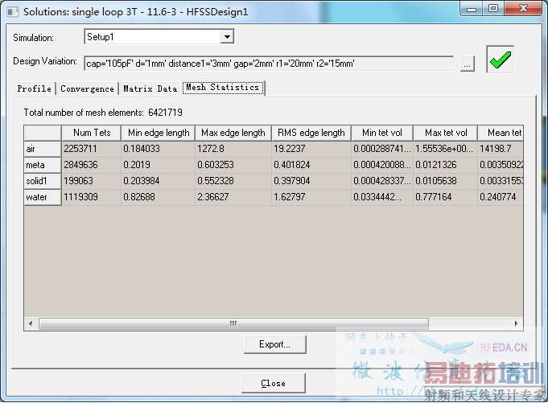Click the Design Variation text field
The width and height of the screenshot is (548, 403).
[x=269, y=64]
